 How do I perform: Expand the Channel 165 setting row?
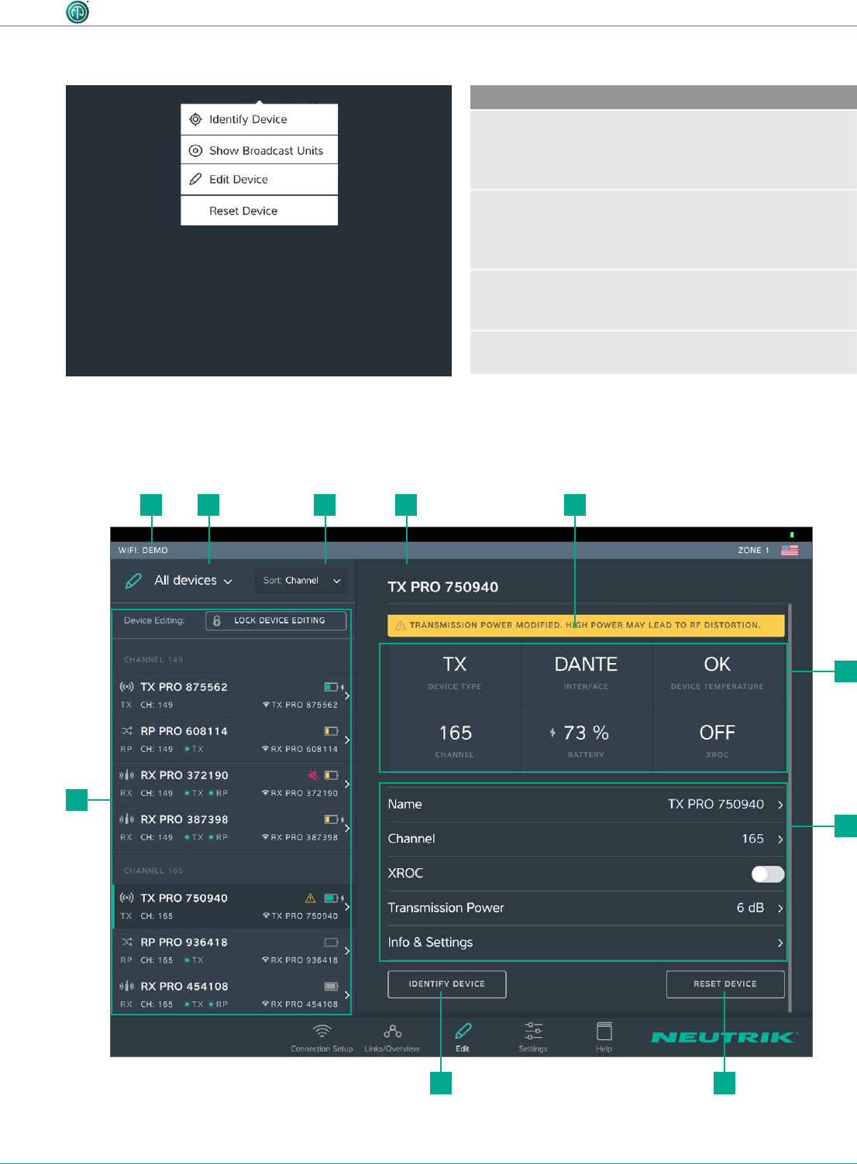tap(587, 839)
